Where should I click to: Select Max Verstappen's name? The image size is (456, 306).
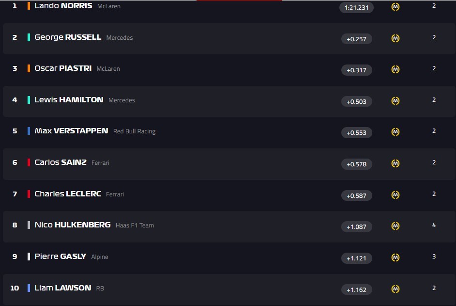click(x=71, y=131)
